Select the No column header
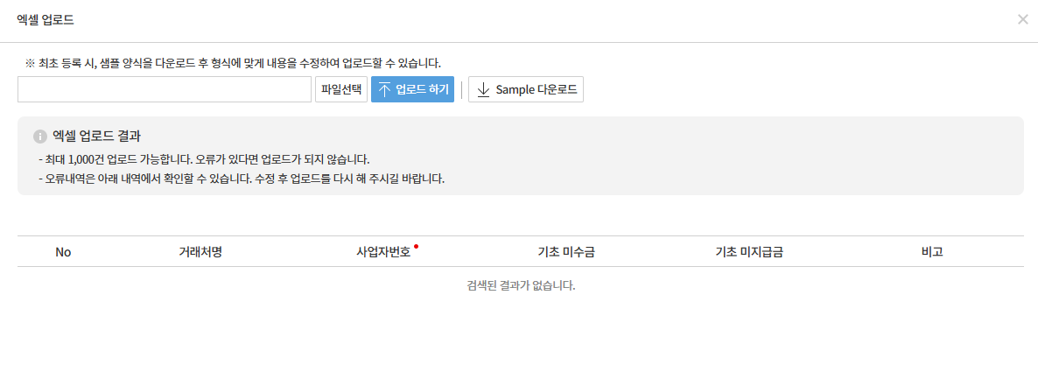The height and width of the screenshot is (365, 1038). [x=63, y=252]
